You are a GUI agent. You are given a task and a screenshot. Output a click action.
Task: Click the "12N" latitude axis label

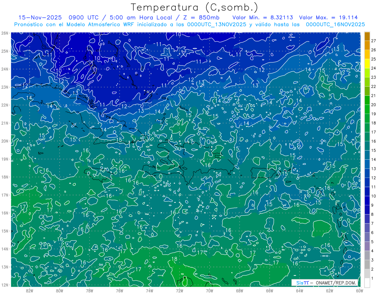point(5,285)
